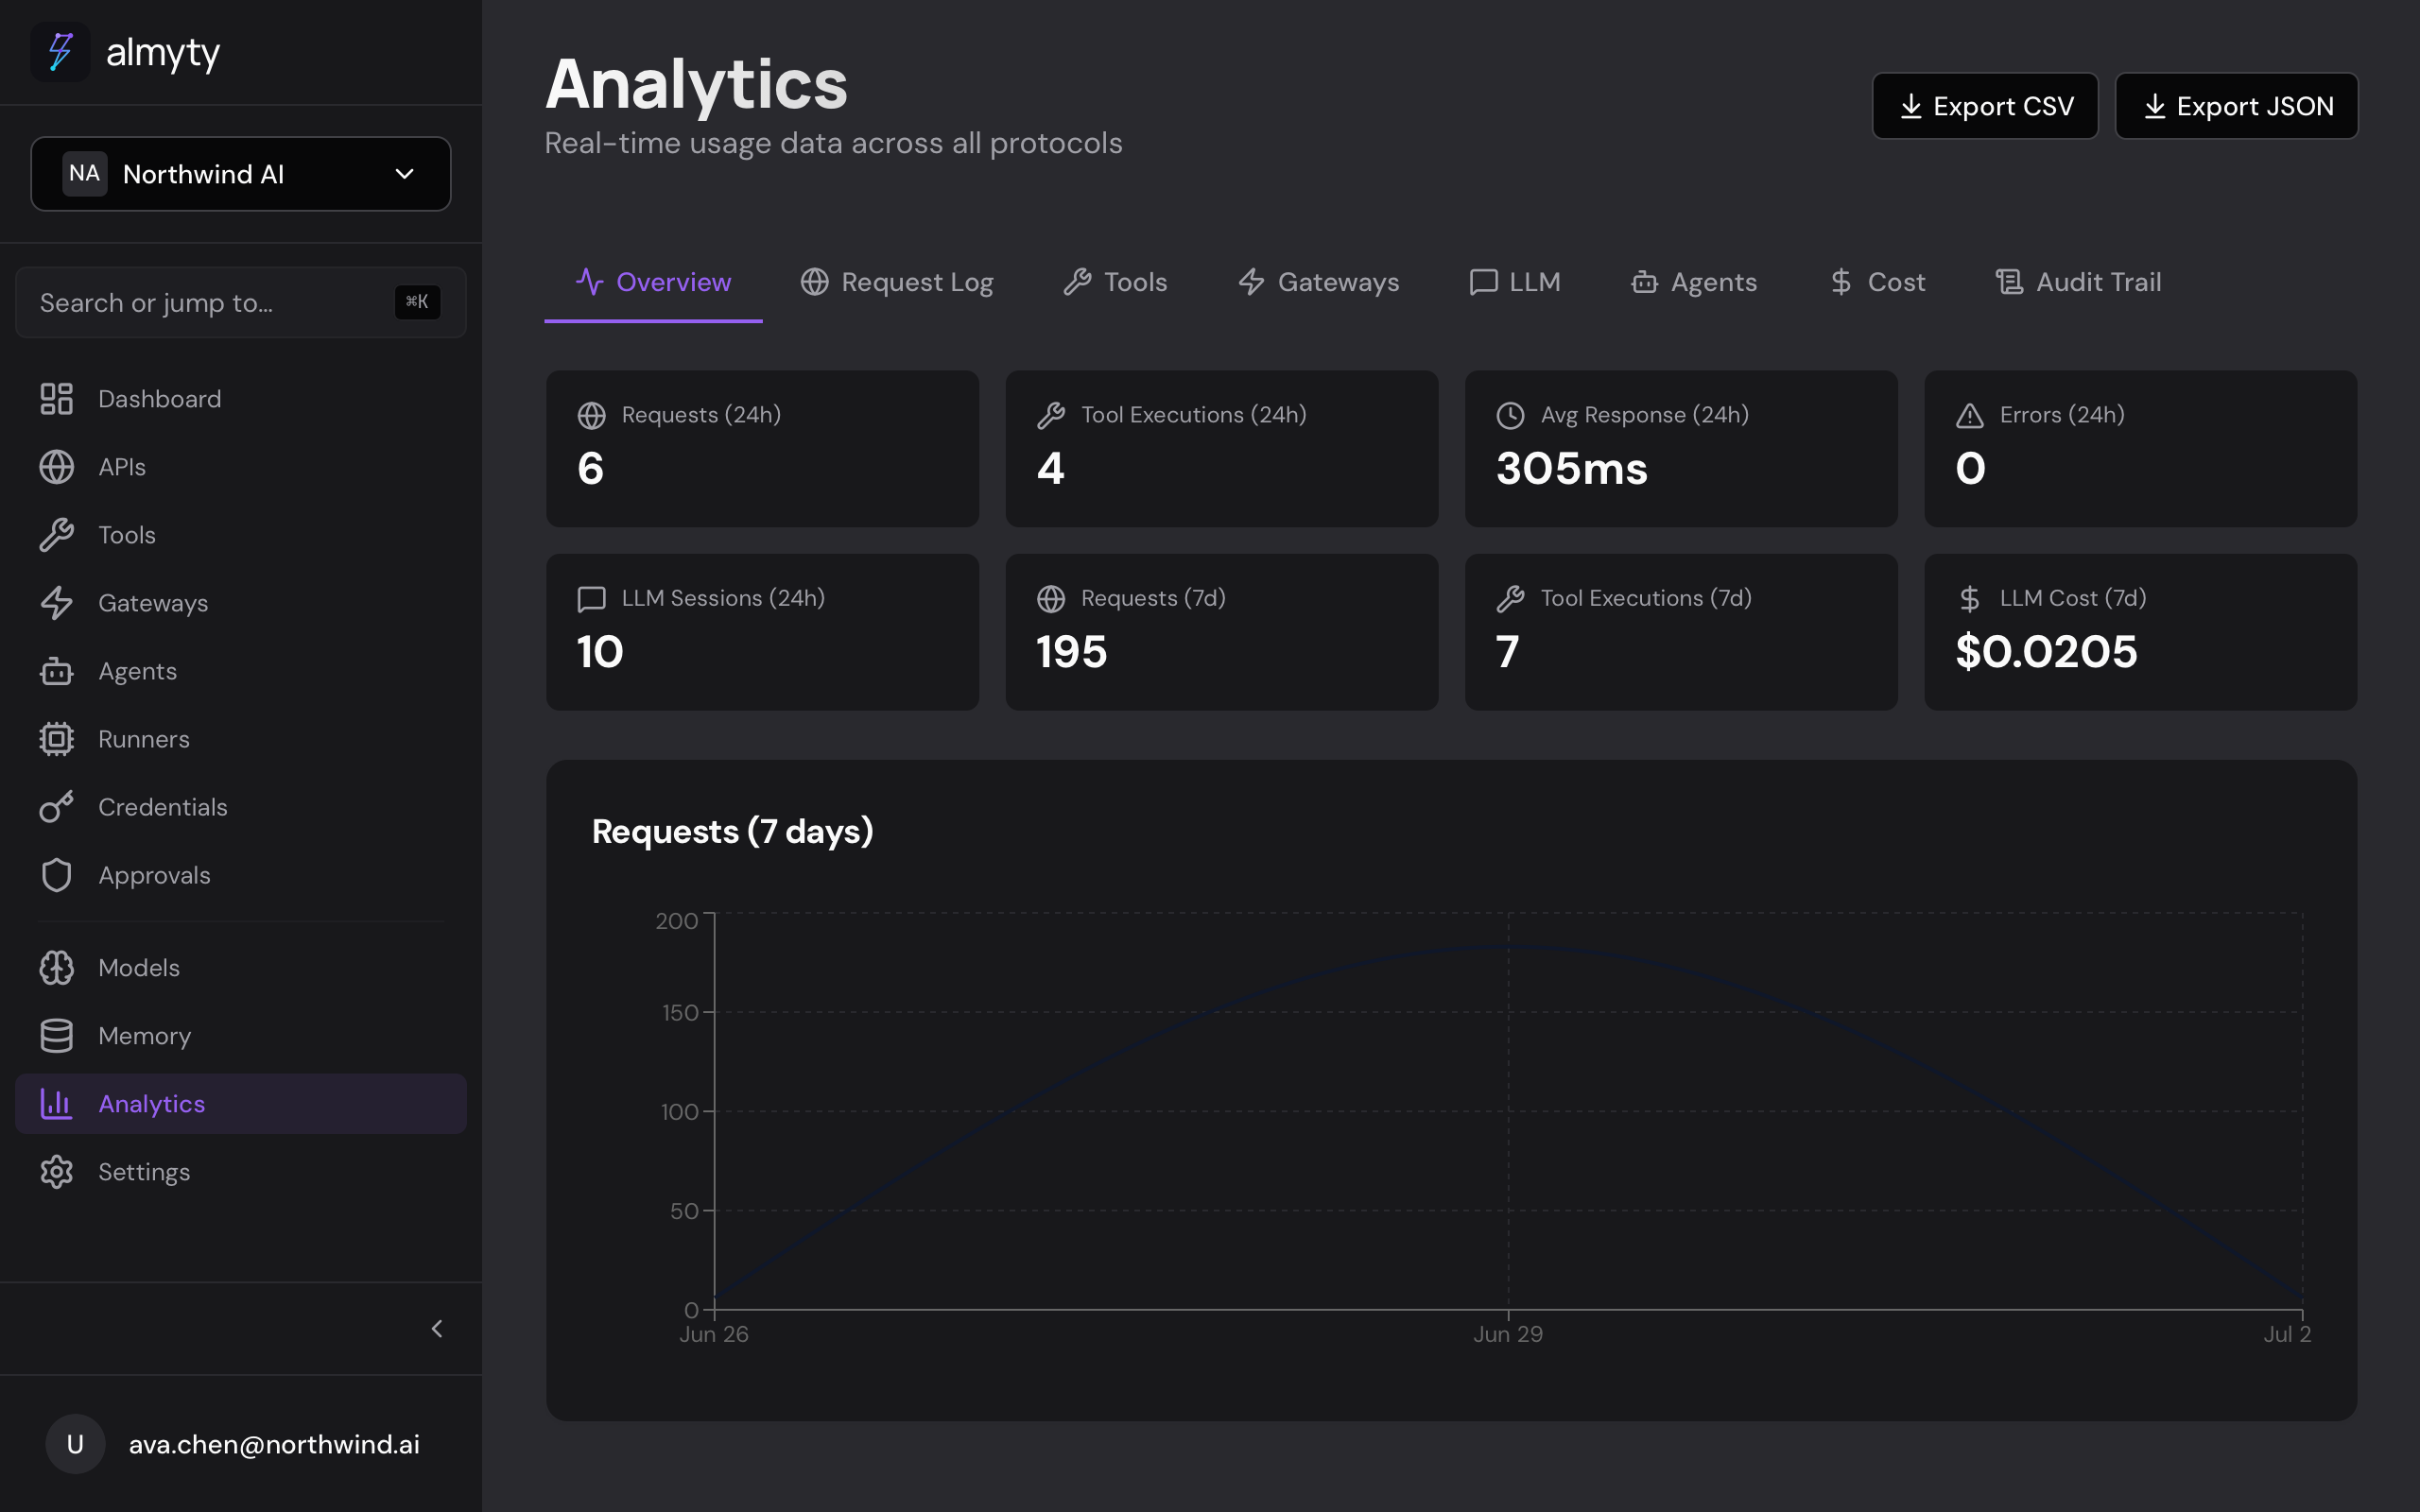Navigate to the Approvals page
Screen dimensions: 2420x1512
tap(241, 875)
